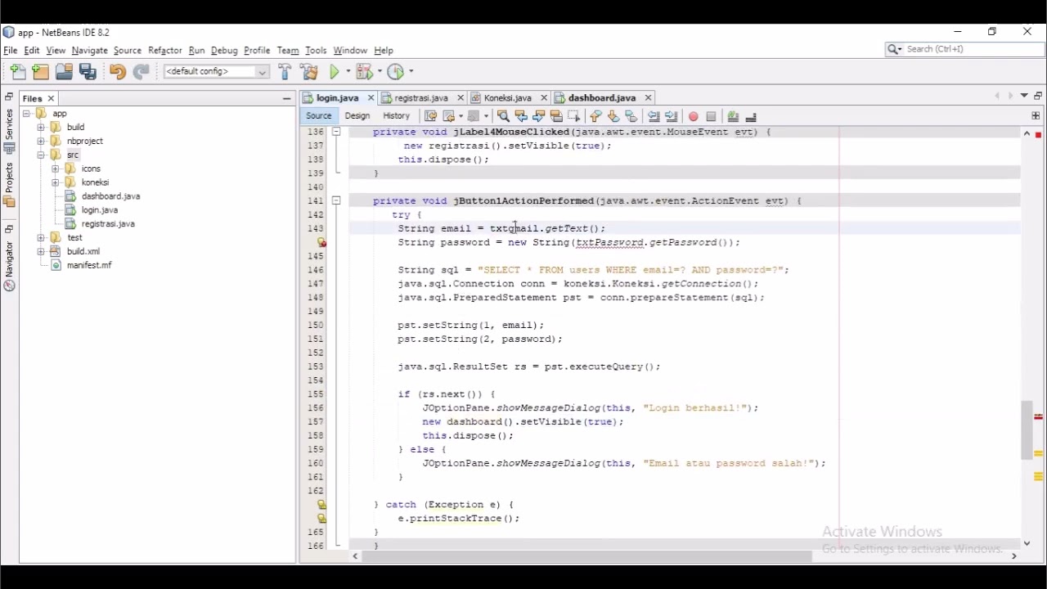This screenshot has height=589, width=1047.
Task: Debug the project from toolbar
Action: [364, 72]
